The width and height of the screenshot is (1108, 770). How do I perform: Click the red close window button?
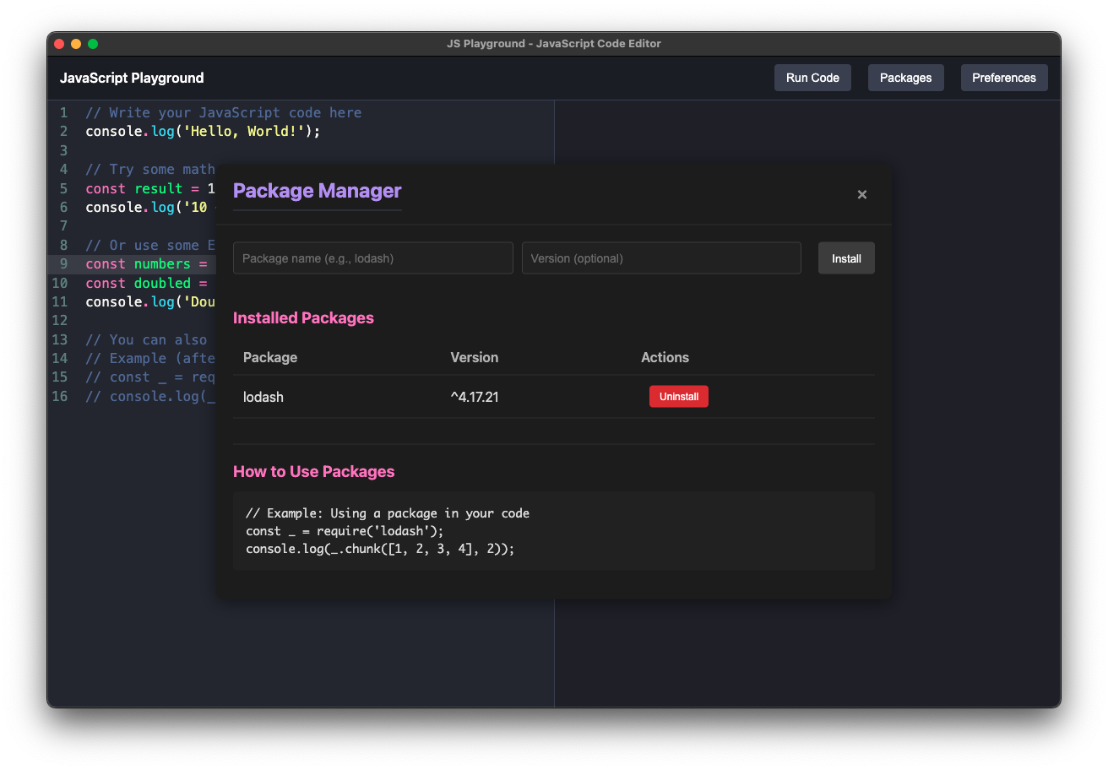pos(59,44)
